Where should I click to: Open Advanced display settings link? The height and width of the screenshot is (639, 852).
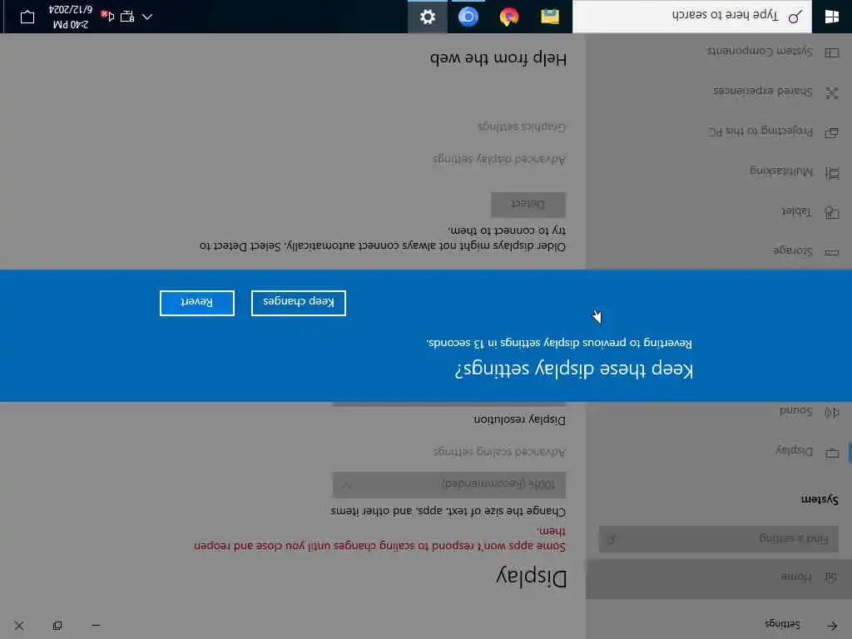click(499, 159)
